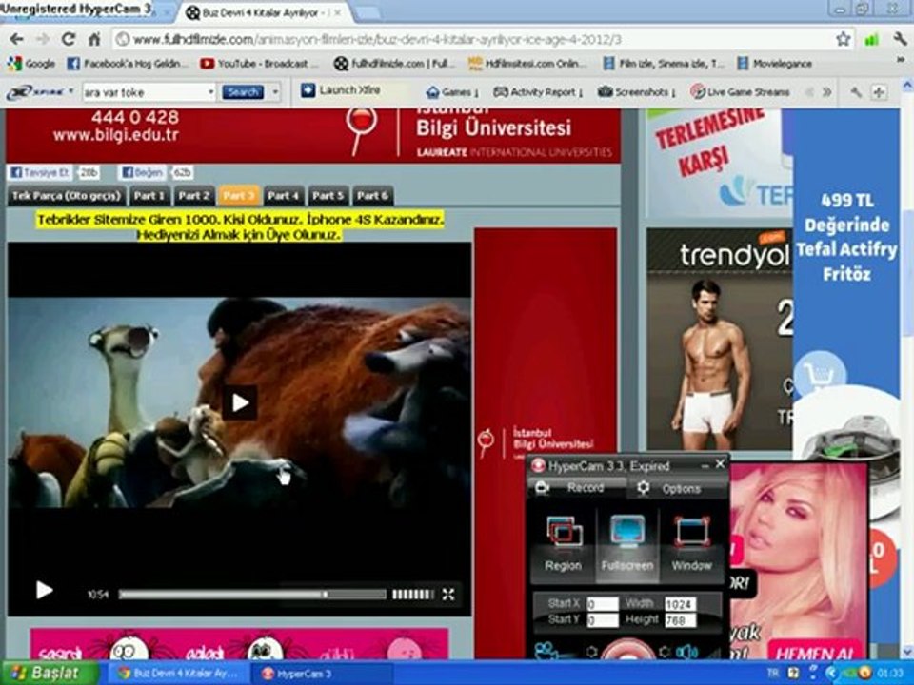Select HyperCam Window capture mode

(691, 544)
